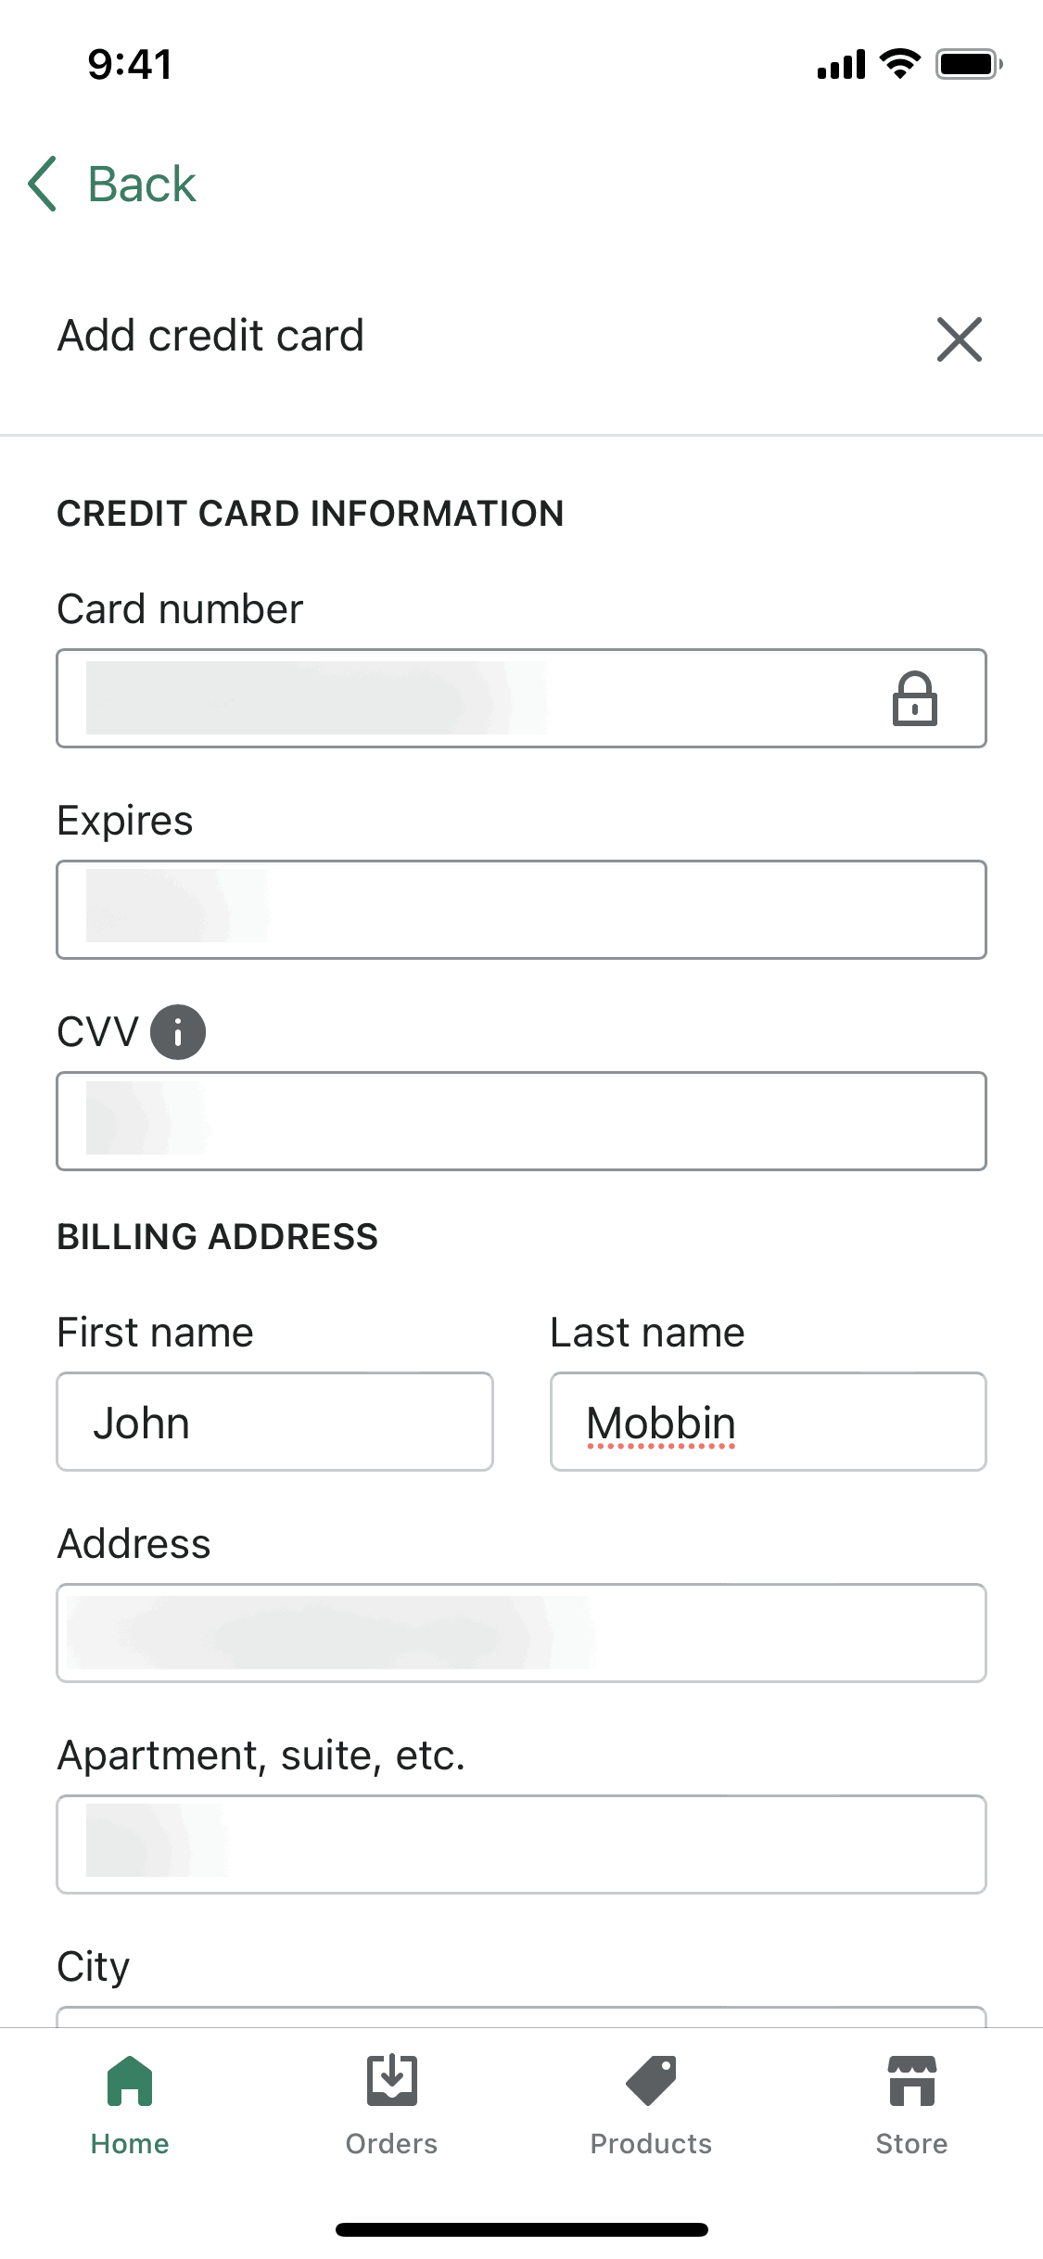Switch to the Orders tab label
This screenshot has height=2259, width=1043.
pos(391,2144)
